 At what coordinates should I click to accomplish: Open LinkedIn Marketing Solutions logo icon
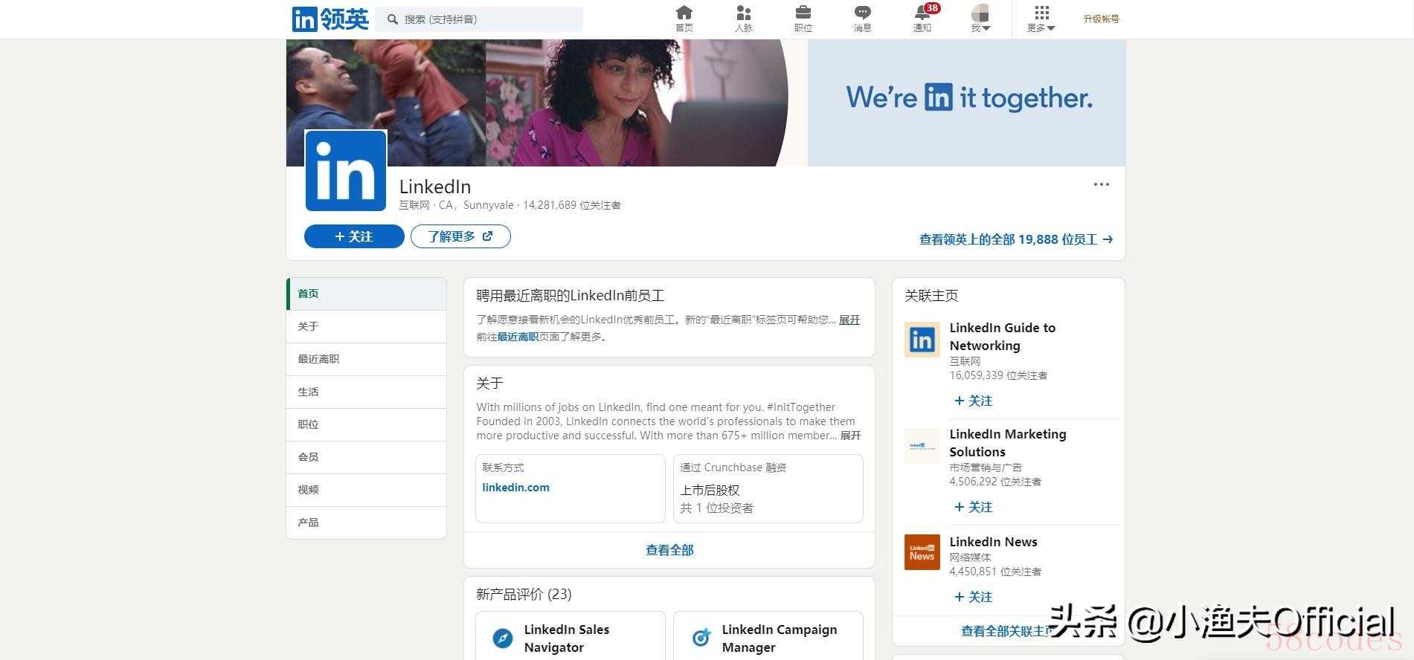click(922, 446)
